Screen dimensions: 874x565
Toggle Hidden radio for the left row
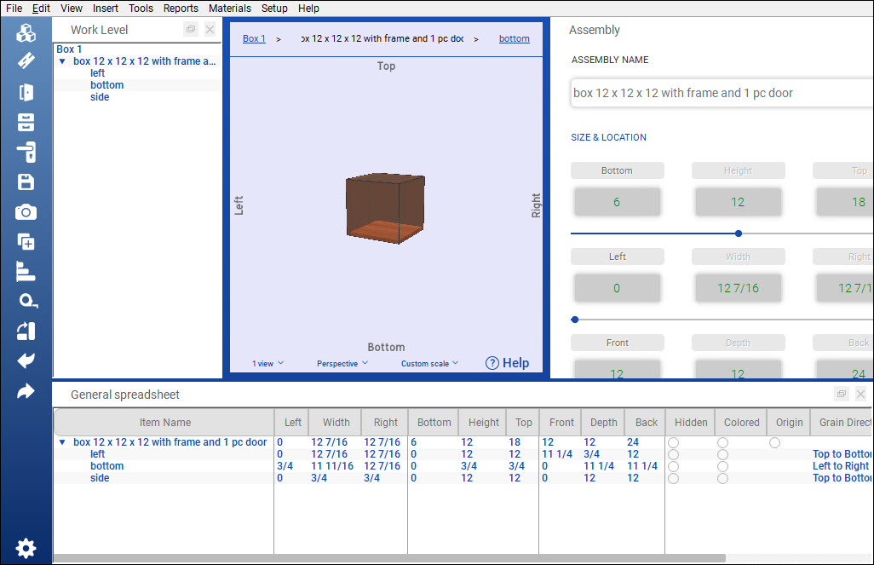pyautogui.click(x=673, y=454)
